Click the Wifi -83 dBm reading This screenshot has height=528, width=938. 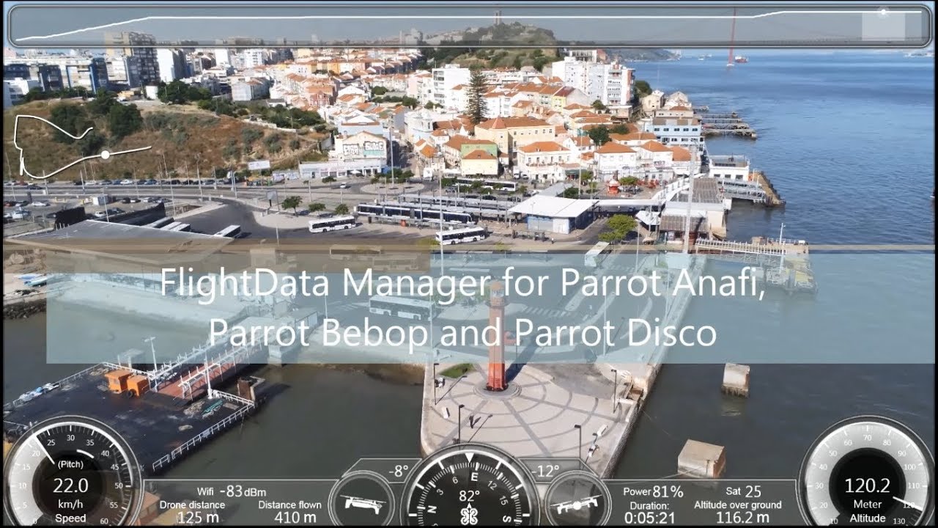click(232, 491)
